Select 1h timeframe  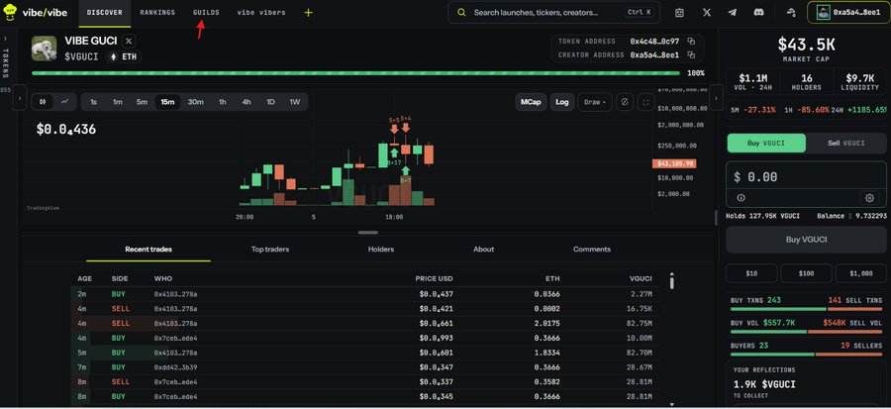223,102
